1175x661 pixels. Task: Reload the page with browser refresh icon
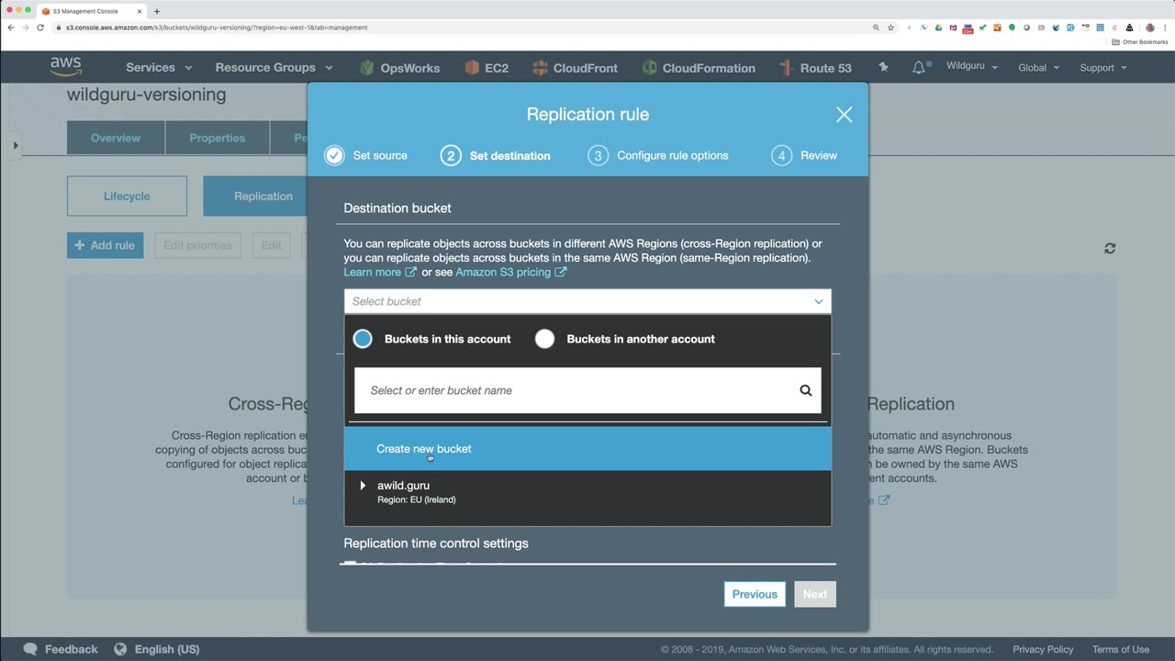(x=40, y=28)
